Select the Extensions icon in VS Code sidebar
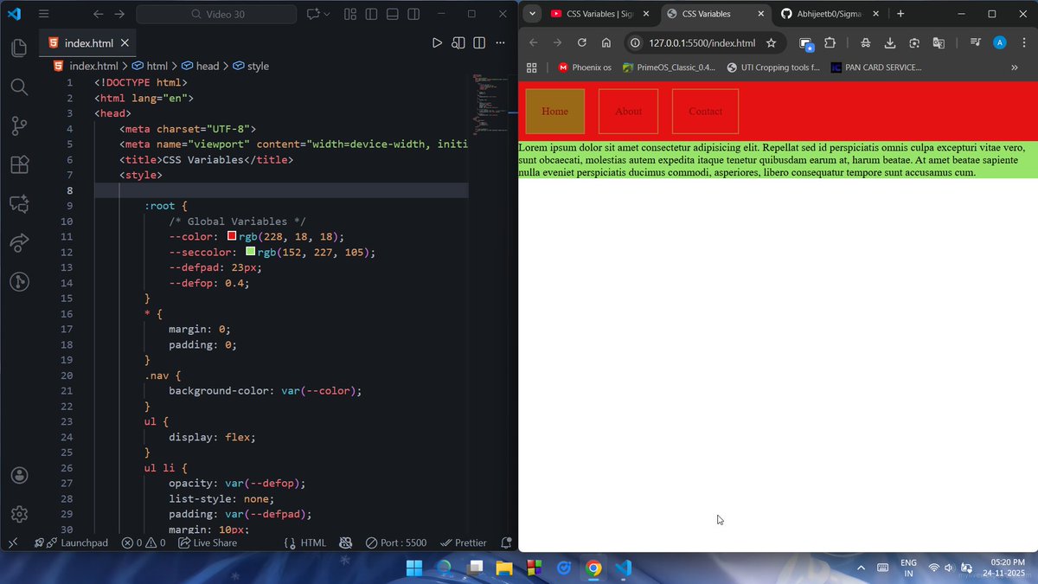Screen dimensions: 1038x584 pyautogui.click(x=18, y=164)
